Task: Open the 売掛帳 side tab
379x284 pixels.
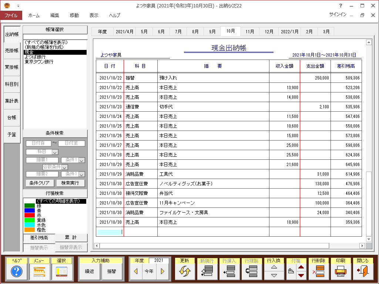Action: point(12,50)
